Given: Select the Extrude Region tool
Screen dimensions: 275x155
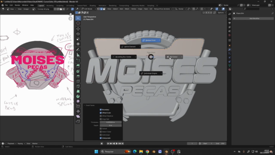Looking at the screenshot, I should click(78, 66).
